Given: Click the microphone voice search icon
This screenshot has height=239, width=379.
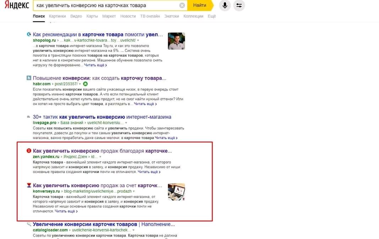Looking at the screenshot, I should 225,5.
